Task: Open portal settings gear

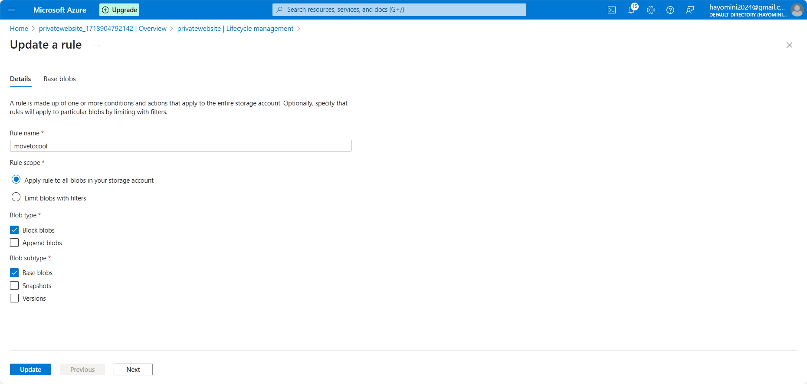Action: click(651, 10)
